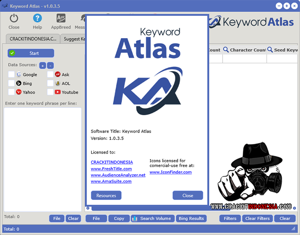300x235 pixels.
Task: Close the About dialog with Close button
Action: point(187,196)
